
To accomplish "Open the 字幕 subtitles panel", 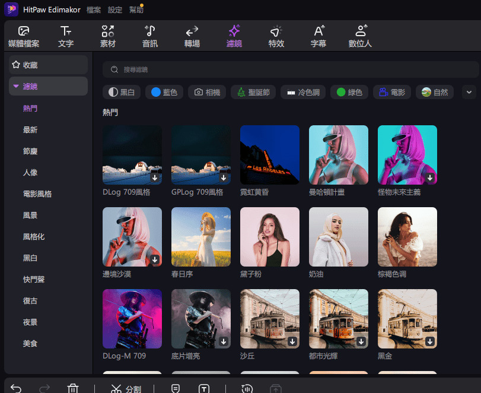I will tap(318, 36).
